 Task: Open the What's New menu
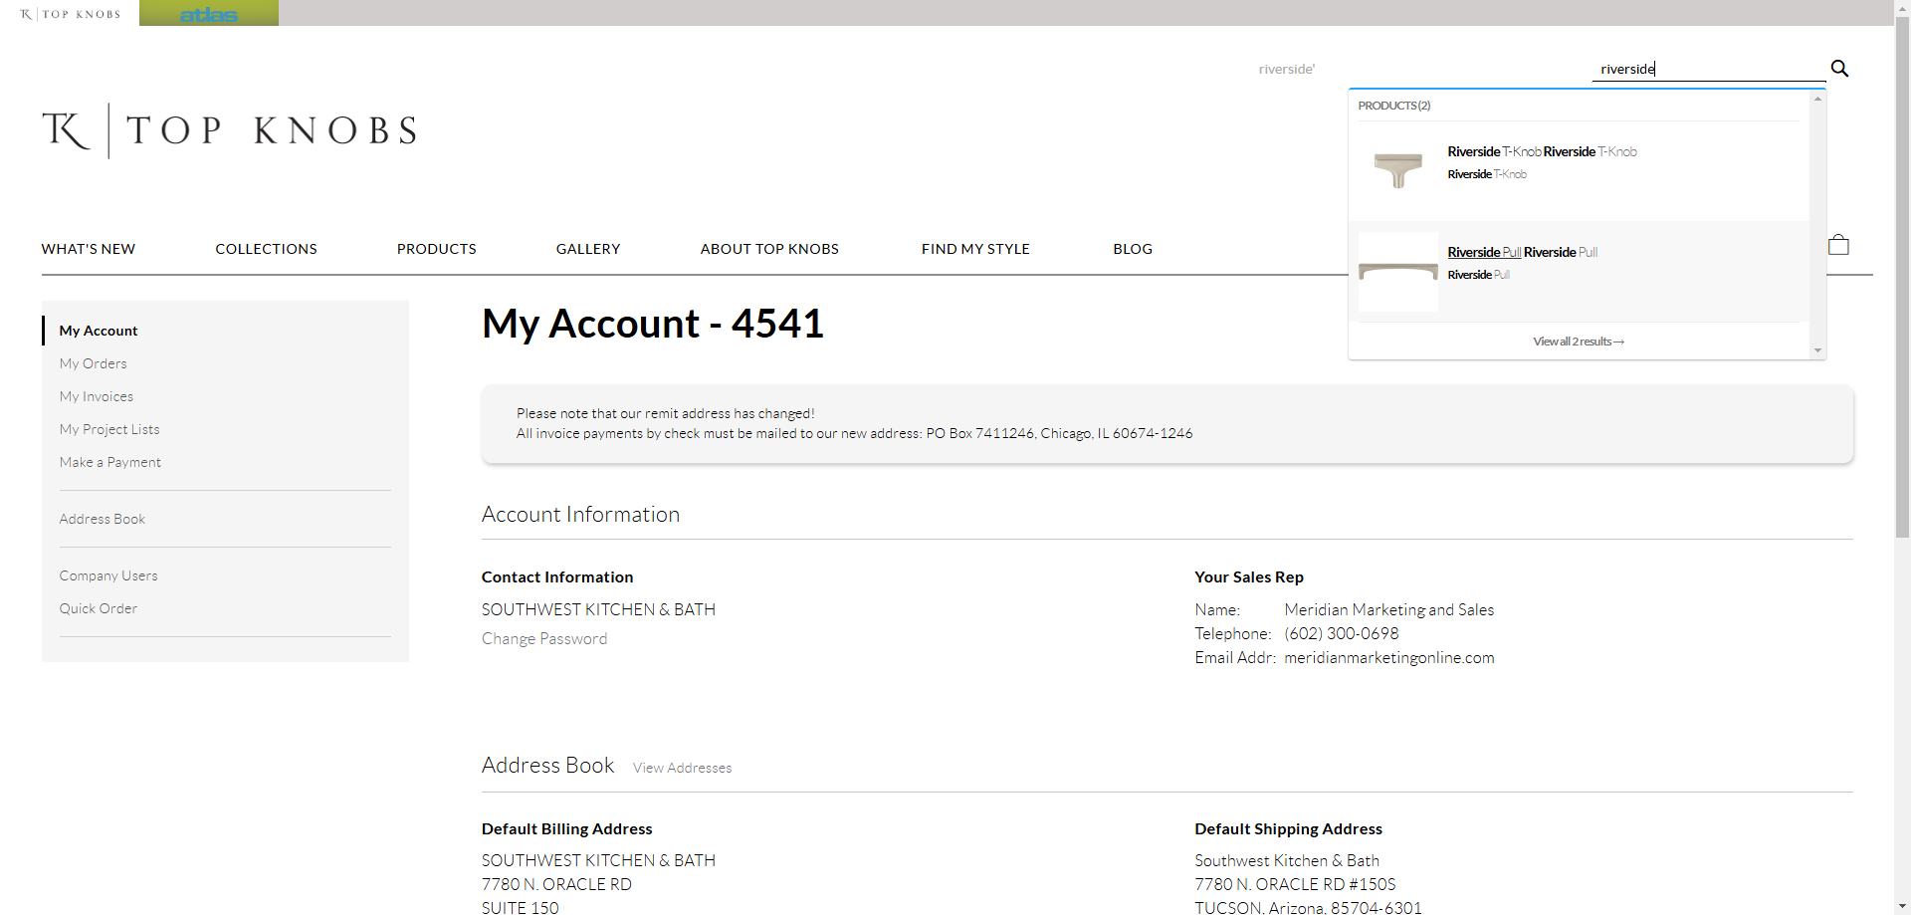89,249
